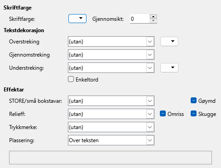Decrease Gjennomsikt with the down arrow
This screenshot has height=168, width=221.
click(x=154, y=21)
